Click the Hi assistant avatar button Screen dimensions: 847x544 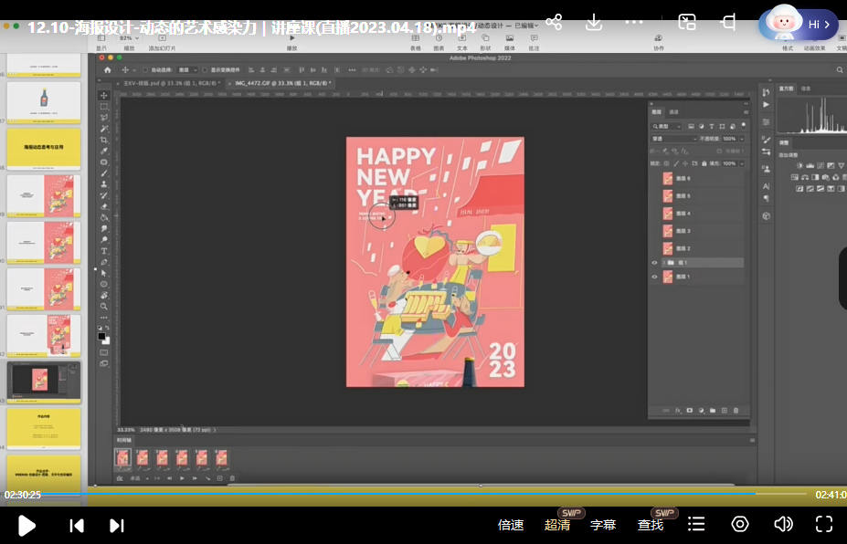pos(798,24)
